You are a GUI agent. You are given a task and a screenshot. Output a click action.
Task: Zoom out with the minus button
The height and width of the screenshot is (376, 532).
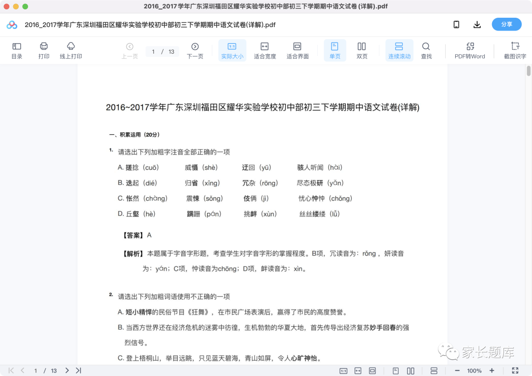point(457,371)
